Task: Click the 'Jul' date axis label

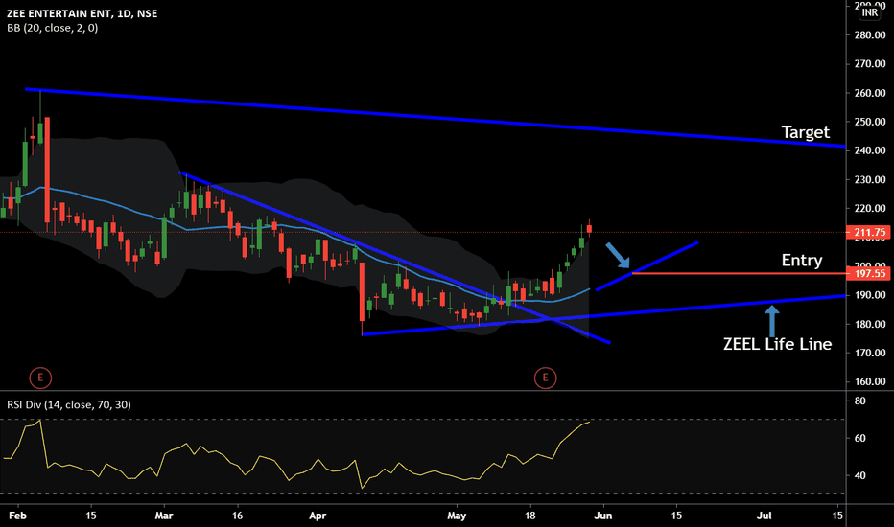Action: click(764, 516)
